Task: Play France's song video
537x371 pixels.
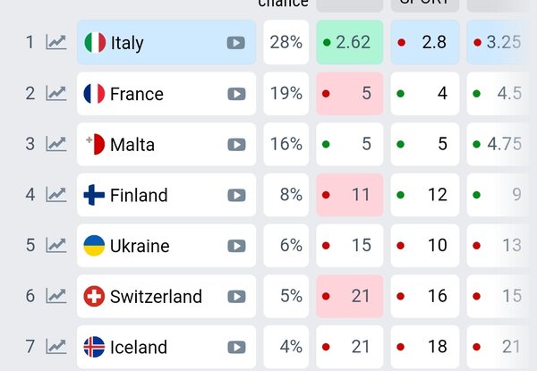Action: pos(236,93)
